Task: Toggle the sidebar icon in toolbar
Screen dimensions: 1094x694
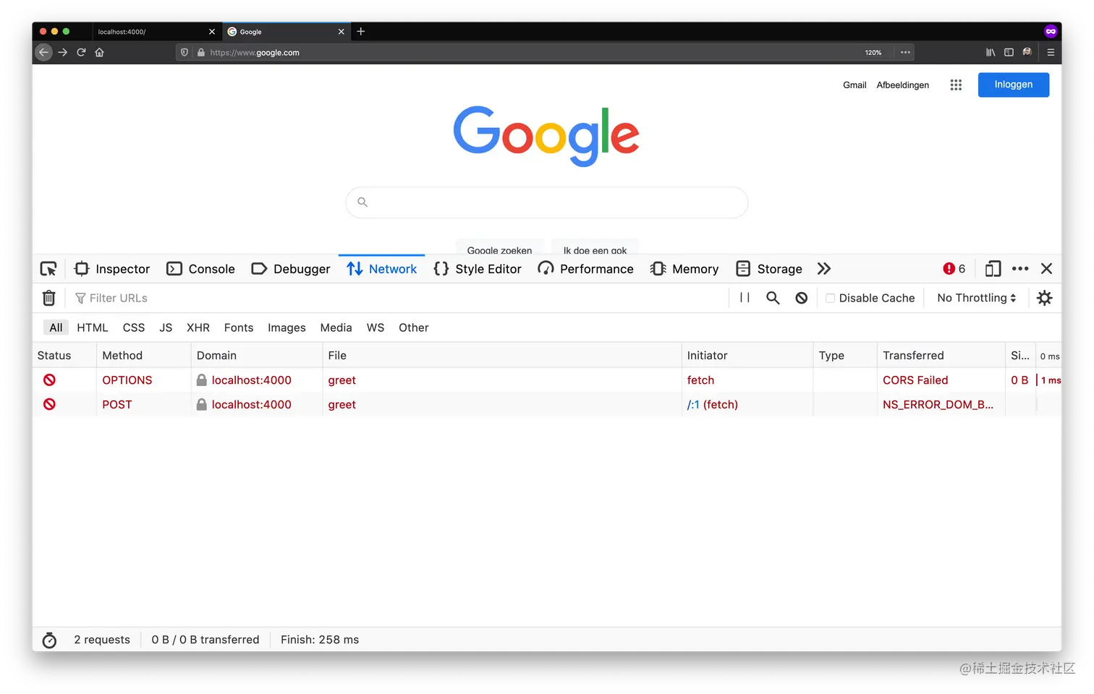Action: point(1009,52)
